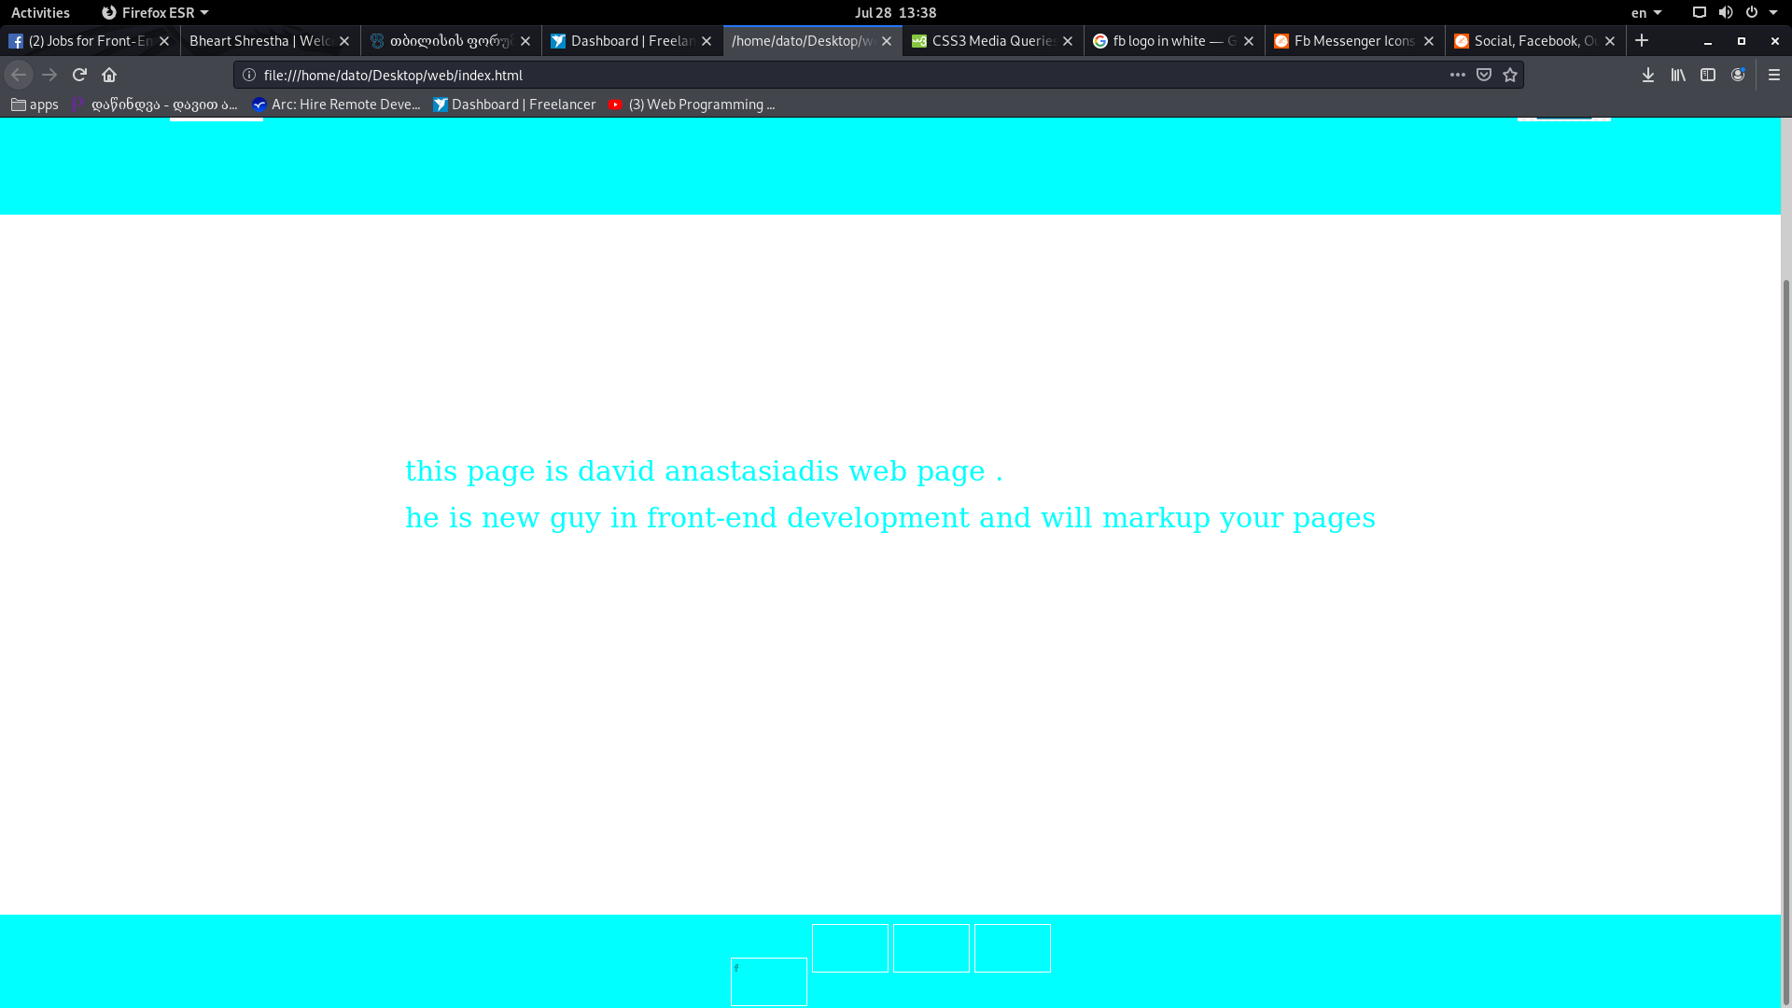Expand the Firefox ESR application menu
This screenshot has width=1792, height=1008.
(156, 12)
